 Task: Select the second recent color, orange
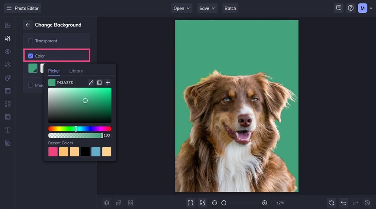[64, 152]
